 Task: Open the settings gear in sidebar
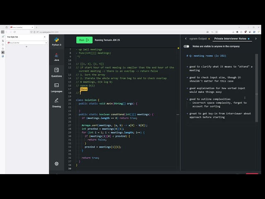pos(56,164)
